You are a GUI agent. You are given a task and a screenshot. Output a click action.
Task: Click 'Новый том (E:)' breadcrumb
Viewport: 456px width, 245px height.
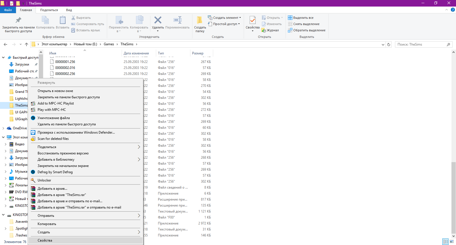85,44
